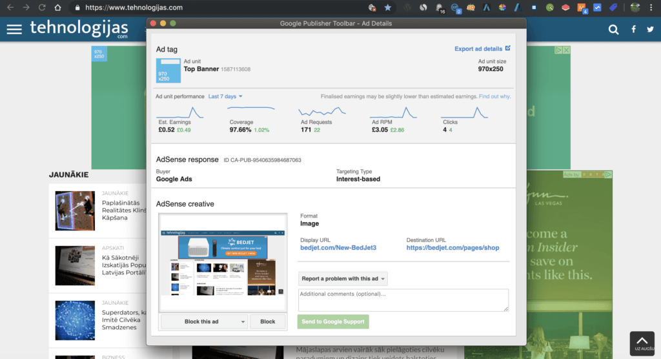This screenshot has height=359, width=661.
Task: Open the Superdators article thumbnail
Action: [75, 320]
